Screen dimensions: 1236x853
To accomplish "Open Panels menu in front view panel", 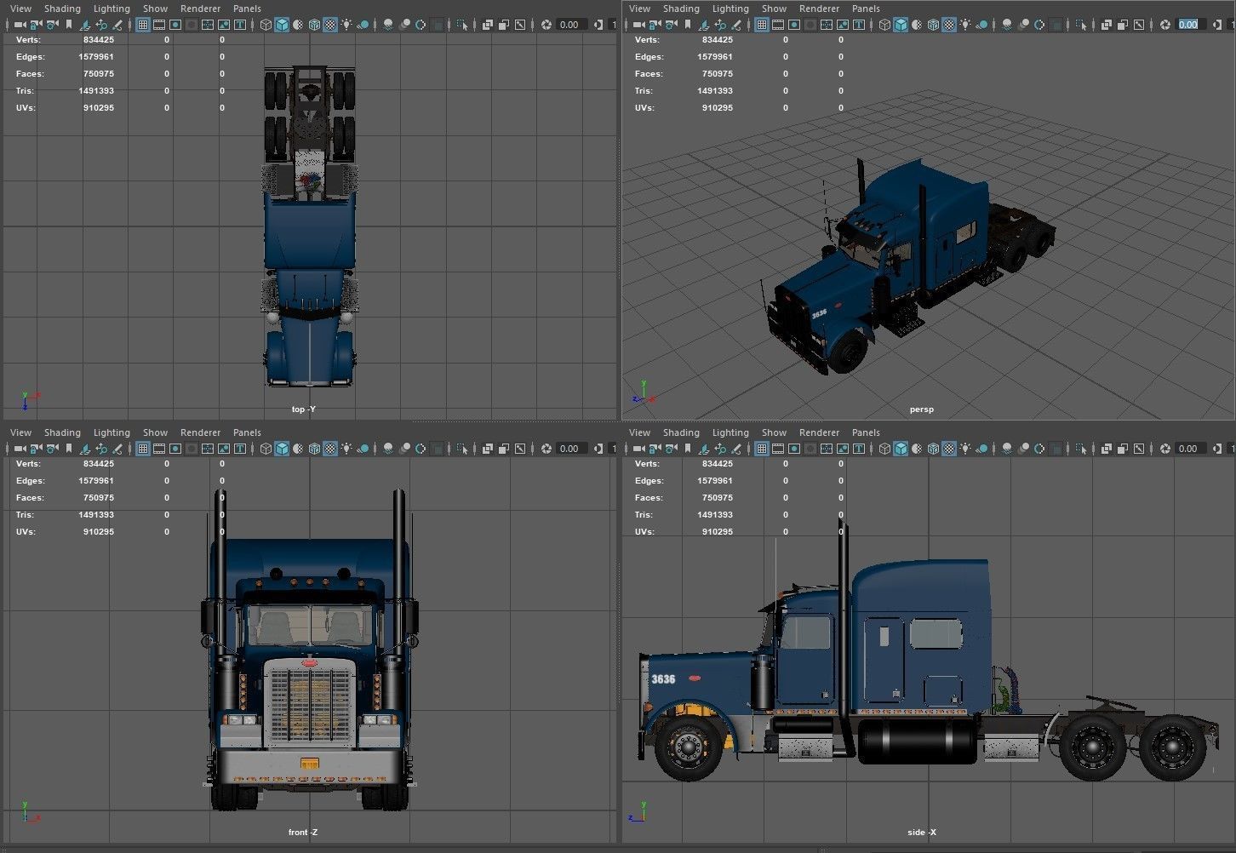I will (247, 432).
